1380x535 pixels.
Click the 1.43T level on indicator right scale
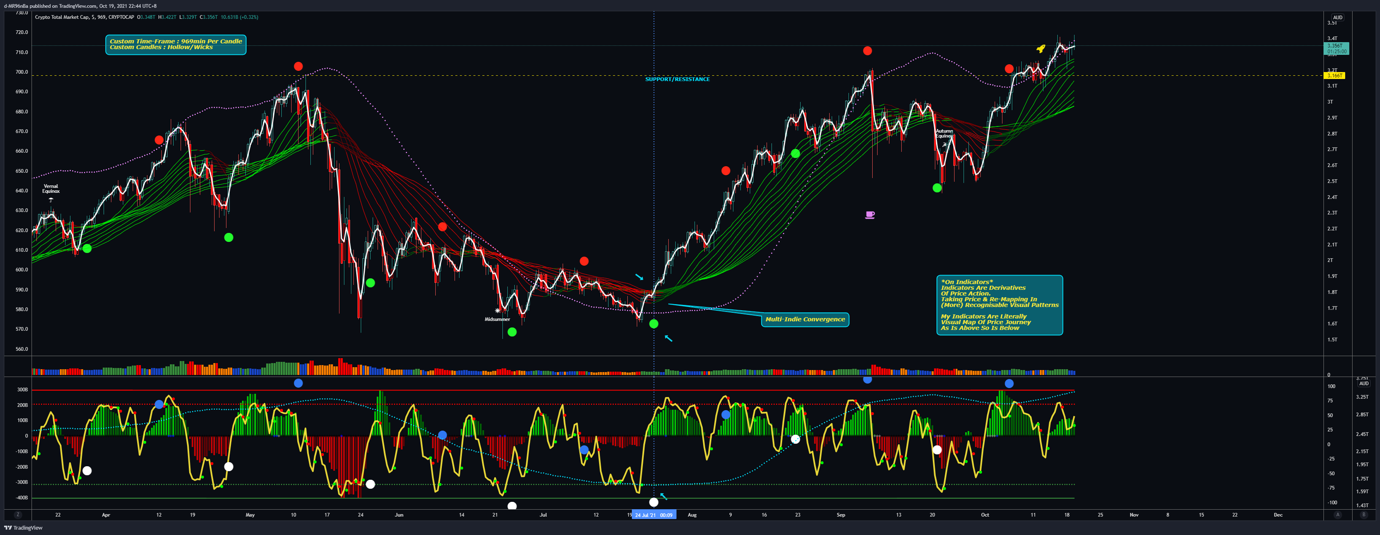(x=1362, y=505)
